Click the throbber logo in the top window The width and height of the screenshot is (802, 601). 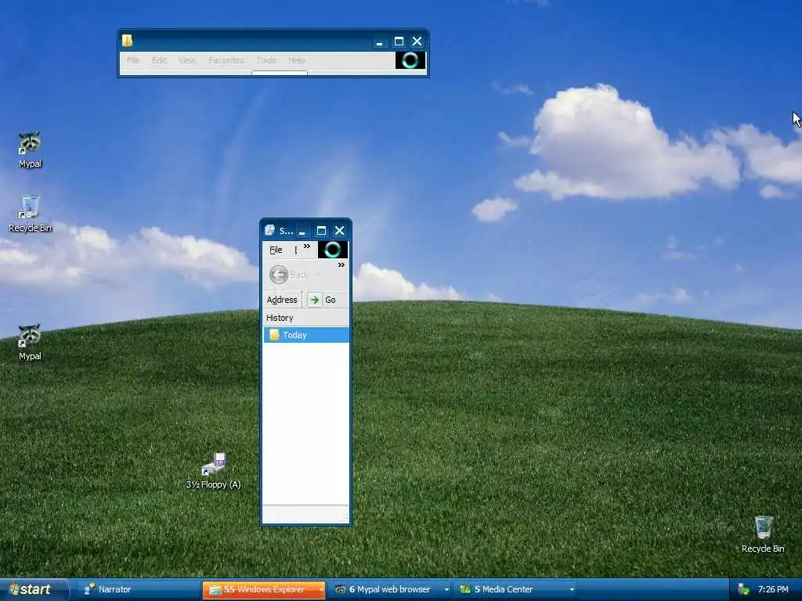[x=410, y=60]
